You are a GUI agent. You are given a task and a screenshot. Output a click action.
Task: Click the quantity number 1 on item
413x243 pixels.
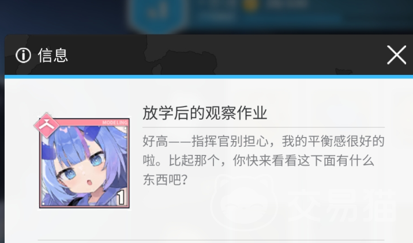pos(121,198)
